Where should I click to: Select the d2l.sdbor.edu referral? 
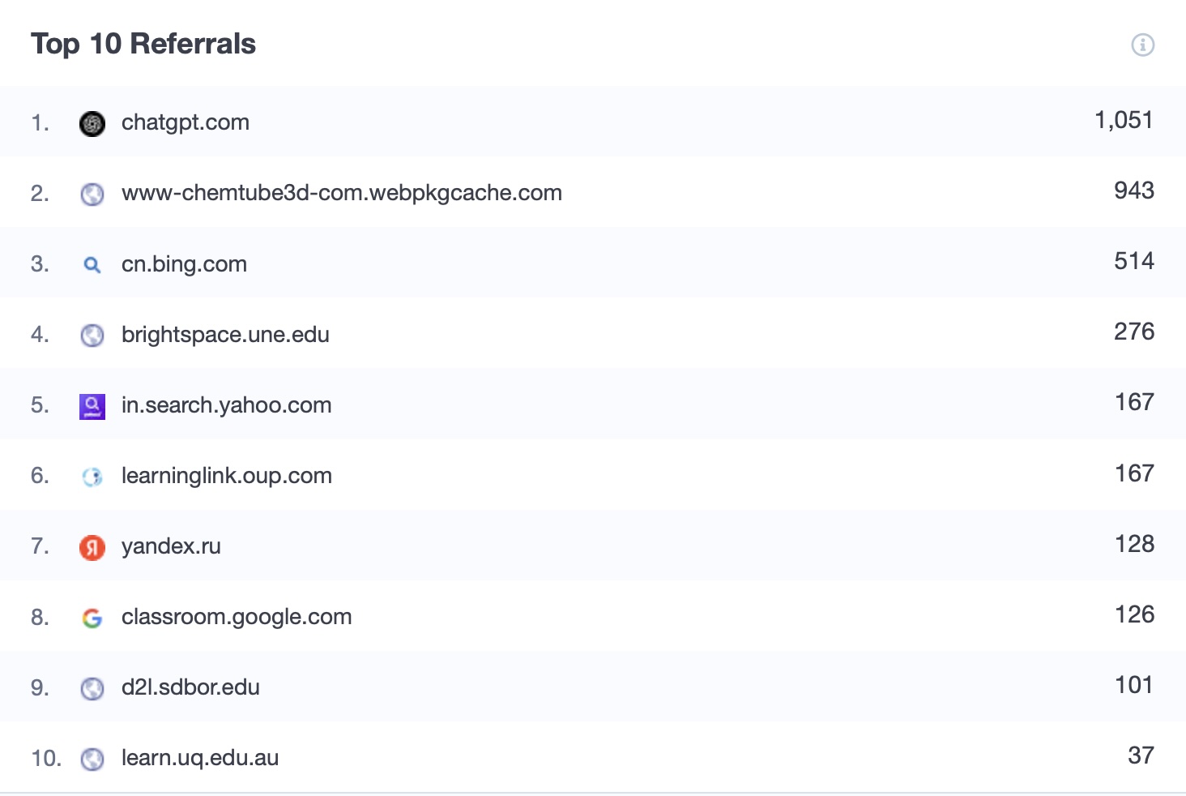tap(190, 687)
